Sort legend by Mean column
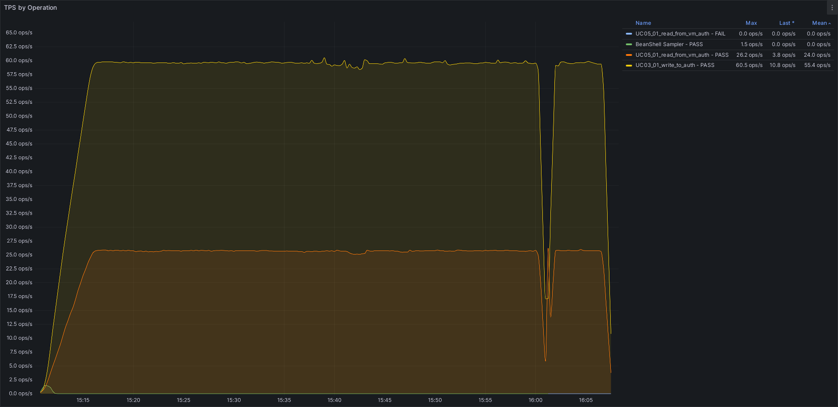Viewport: 838px width, 407px height. [819, 23]
